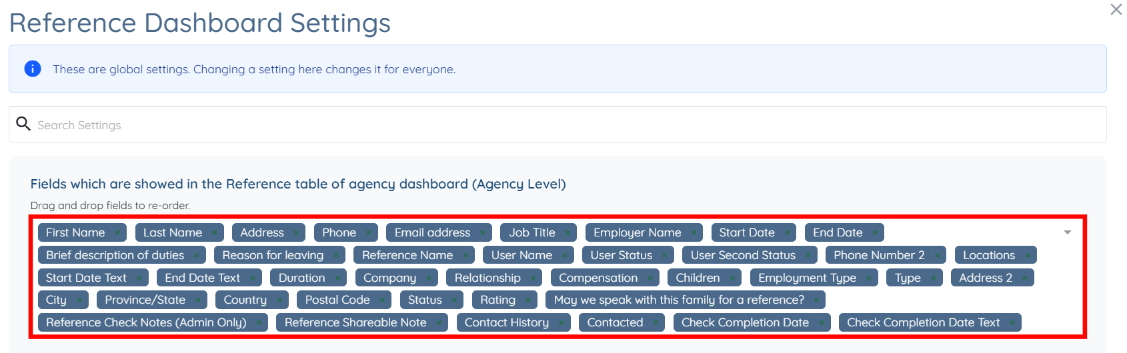Remove Check Completion Date Text tag
This screenshot has width=1127, height=353.
point(1012,323)
